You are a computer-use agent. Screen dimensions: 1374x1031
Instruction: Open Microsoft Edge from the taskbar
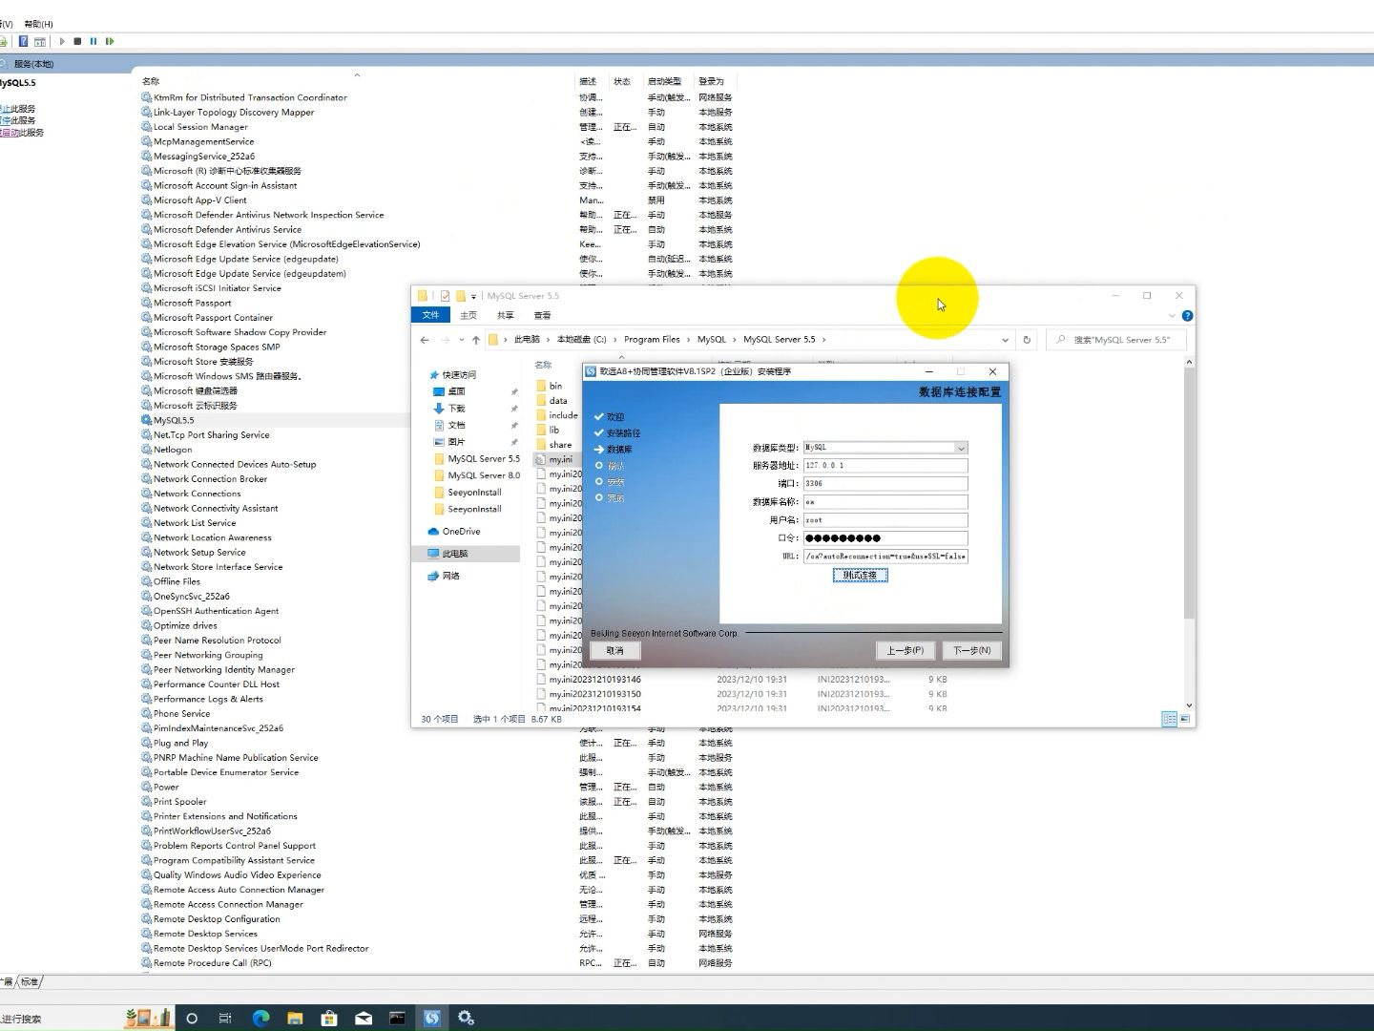tap(260, 1019)
